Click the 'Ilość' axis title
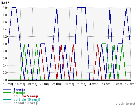 5,3
